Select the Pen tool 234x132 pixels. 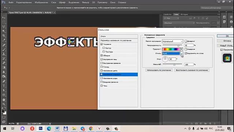click(4, 81)
